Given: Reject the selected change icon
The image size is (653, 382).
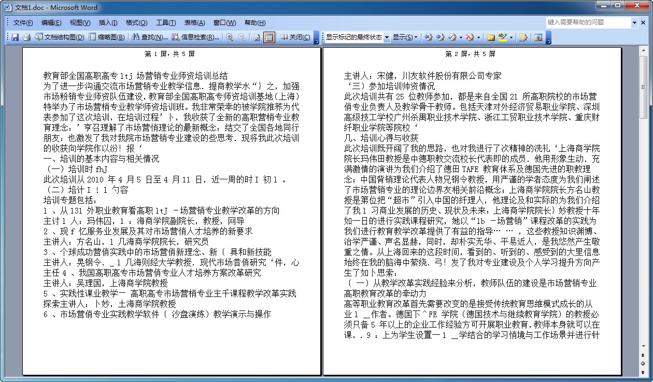Looking at the screenshot, I should (469, 37).
